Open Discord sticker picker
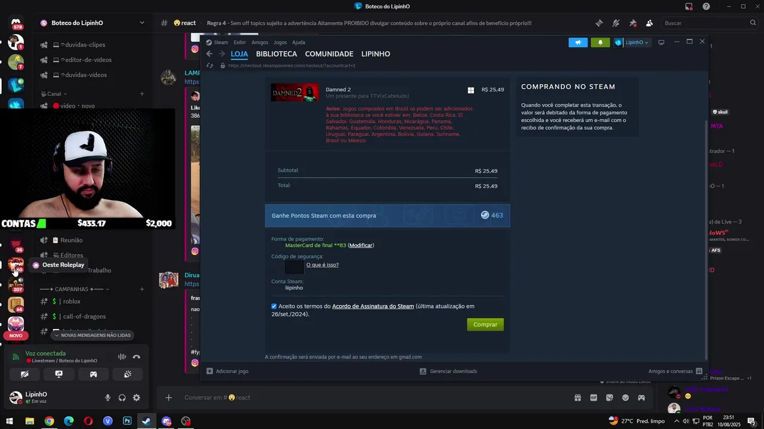 (609, 397)
